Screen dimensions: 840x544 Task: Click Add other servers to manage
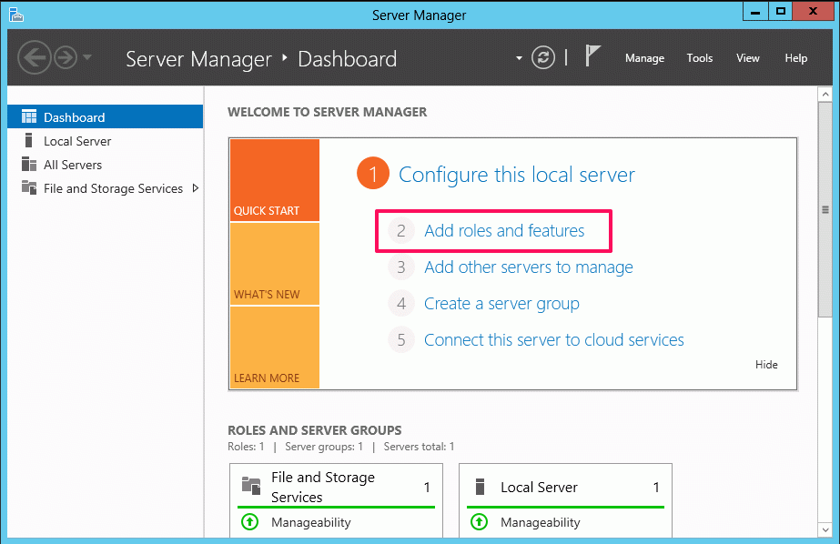pos(528,267)
